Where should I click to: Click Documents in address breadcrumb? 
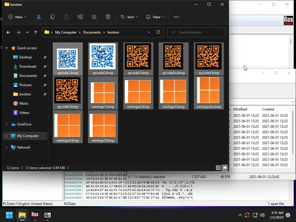click(92, 32)
